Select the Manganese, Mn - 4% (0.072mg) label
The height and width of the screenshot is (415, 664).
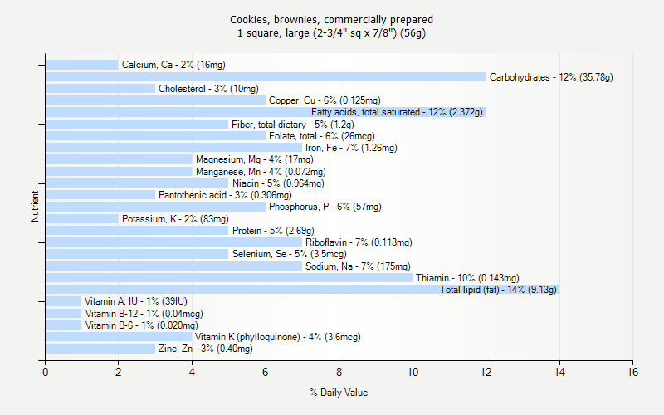click(261, 172)
